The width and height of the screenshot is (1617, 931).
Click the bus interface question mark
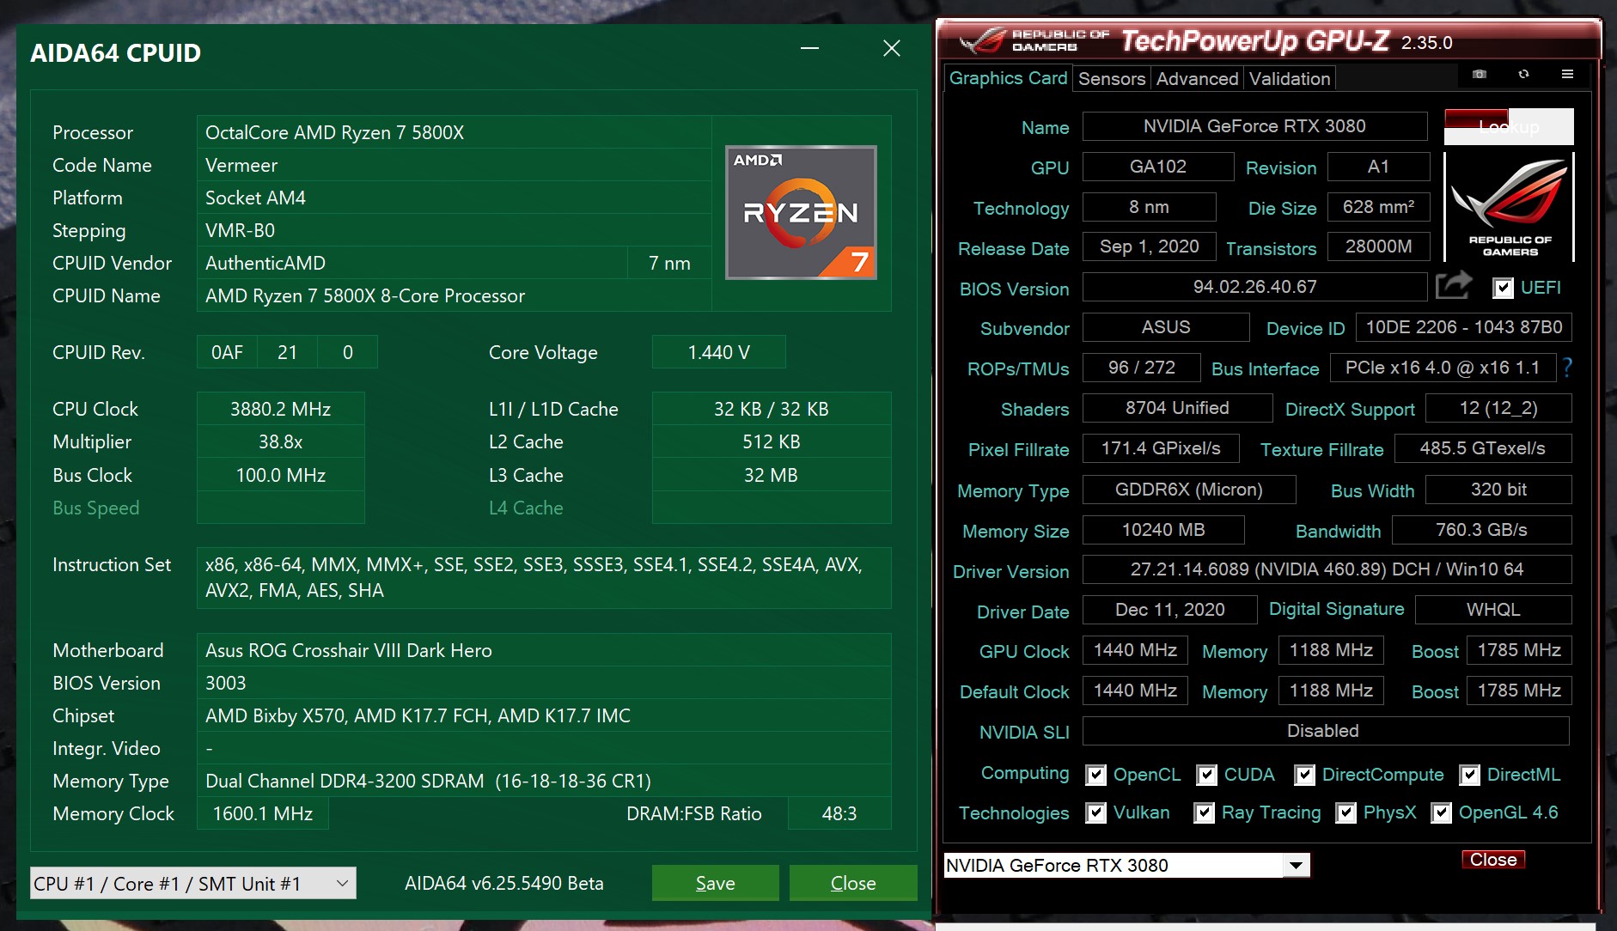[1567, 368]
